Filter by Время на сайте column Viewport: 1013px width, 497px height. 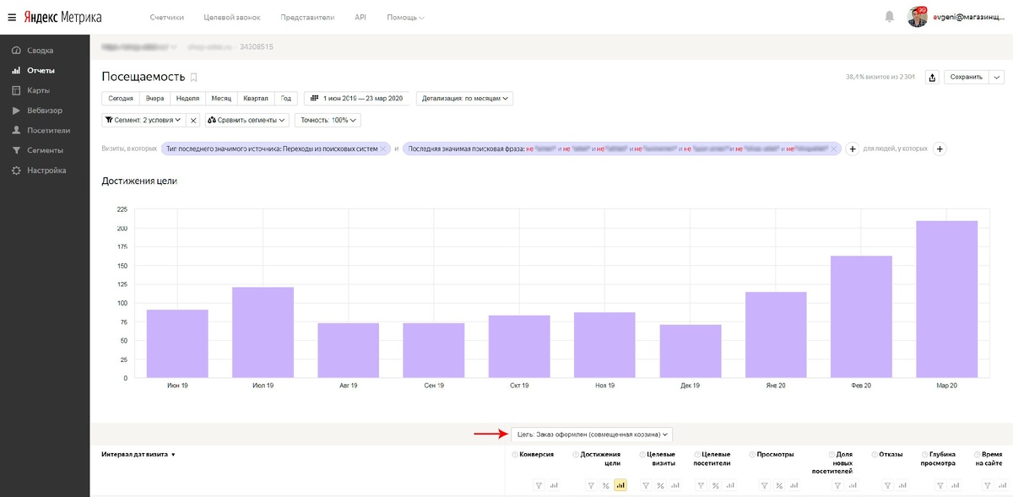pos(989,485)
